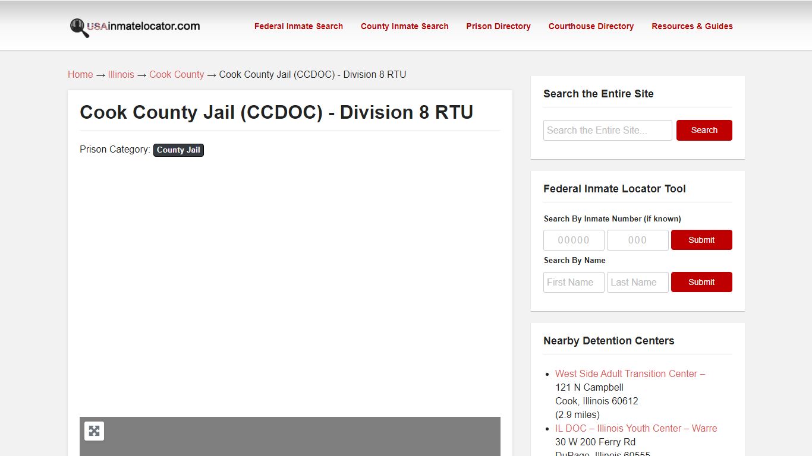812x456 pixels.
Task: Open the Federal Inmate Search menu
Action: point(298,26)
